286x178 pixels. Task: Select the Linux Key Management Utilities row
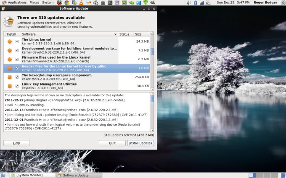pos(77,86)
